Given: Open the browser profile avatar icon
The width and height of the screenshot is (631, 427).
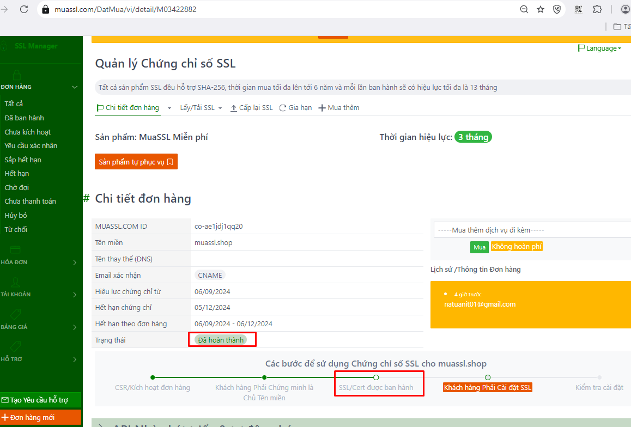Looking at the screenshot, I should click(625, 9).
